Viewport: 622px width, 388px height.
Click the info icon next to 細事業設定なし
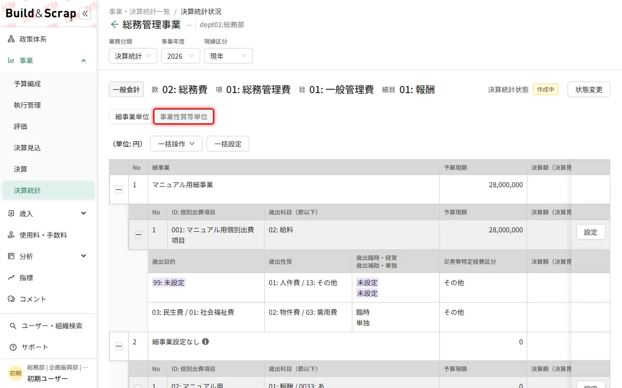click(x=206, y=341)
